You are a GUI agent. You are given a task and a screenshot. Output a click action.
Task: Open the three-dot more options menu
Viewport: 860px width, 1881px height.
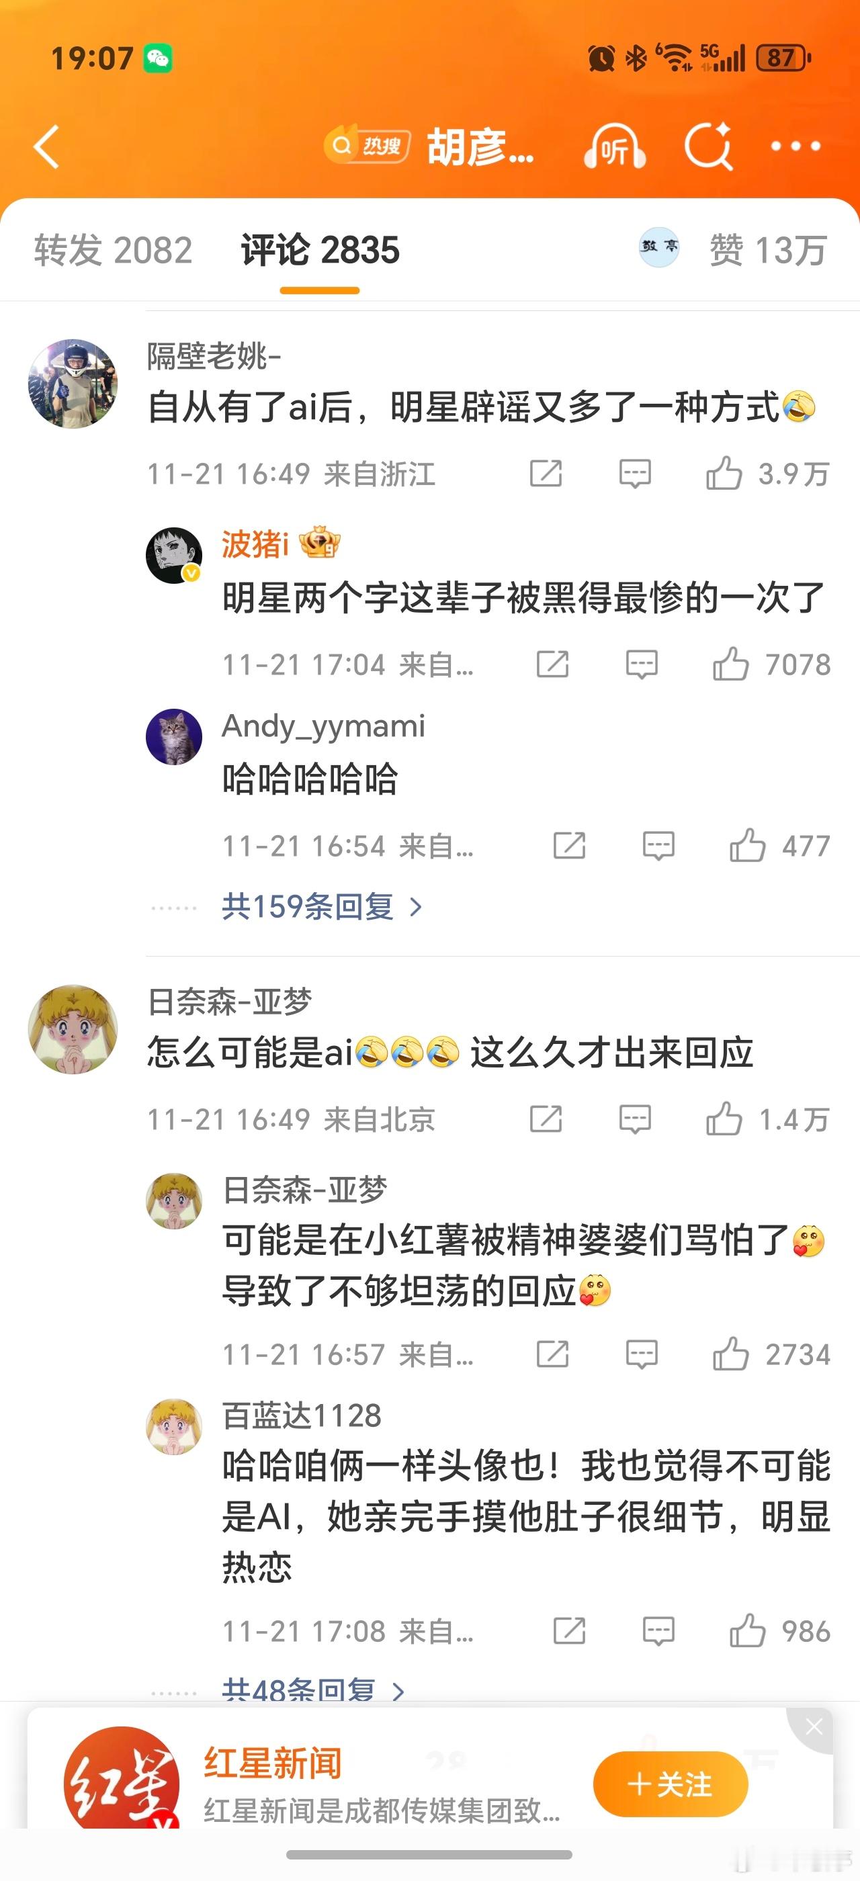[x=795, y=146]
